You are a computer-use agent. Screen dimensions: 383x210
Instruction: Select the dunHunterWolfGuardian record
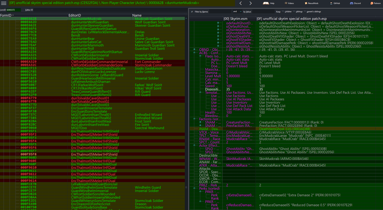tap(92, 22)
